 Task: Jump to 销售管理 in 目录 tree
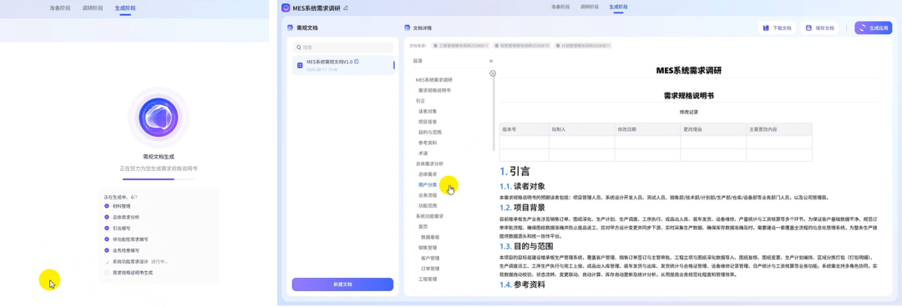[428, 247]
